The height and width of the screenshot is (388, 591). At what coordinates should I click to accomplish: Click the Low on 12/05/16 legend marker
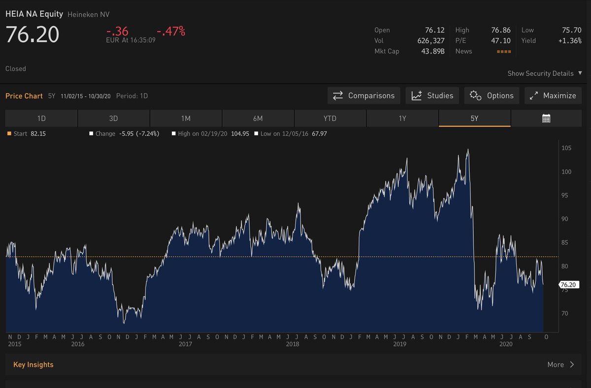click(x=256, y=133)
